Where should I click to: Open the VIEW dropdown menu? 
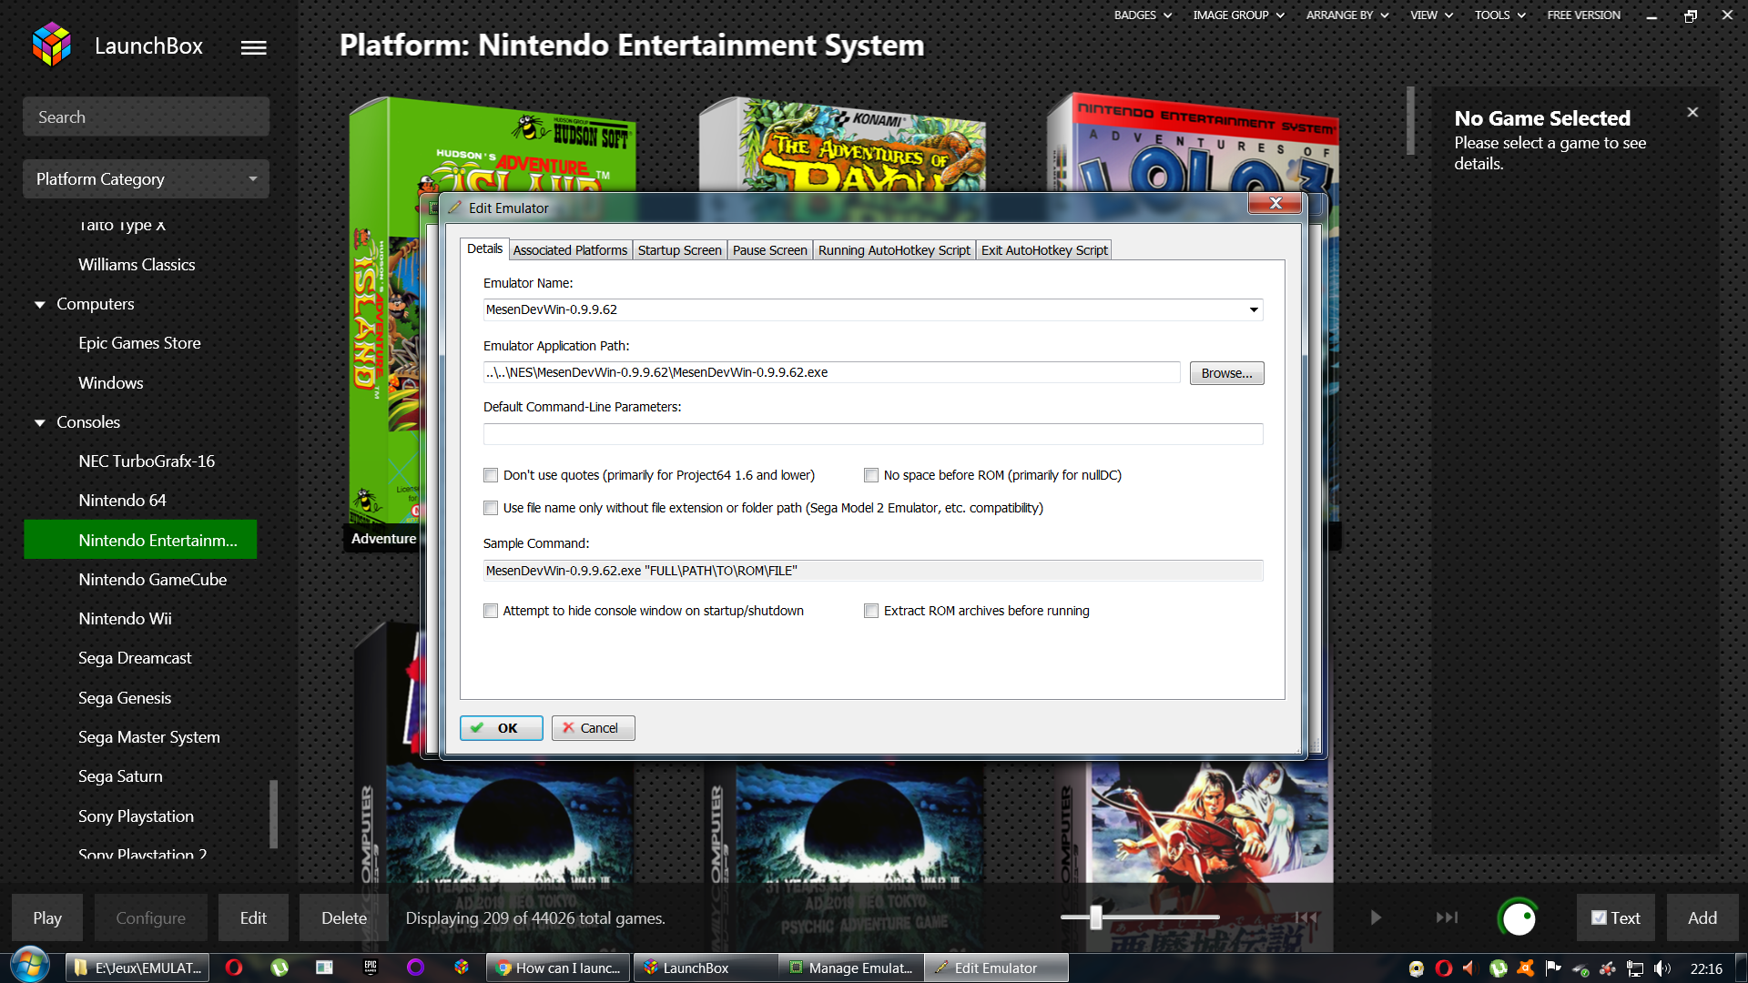click(x=1431, y=15)
